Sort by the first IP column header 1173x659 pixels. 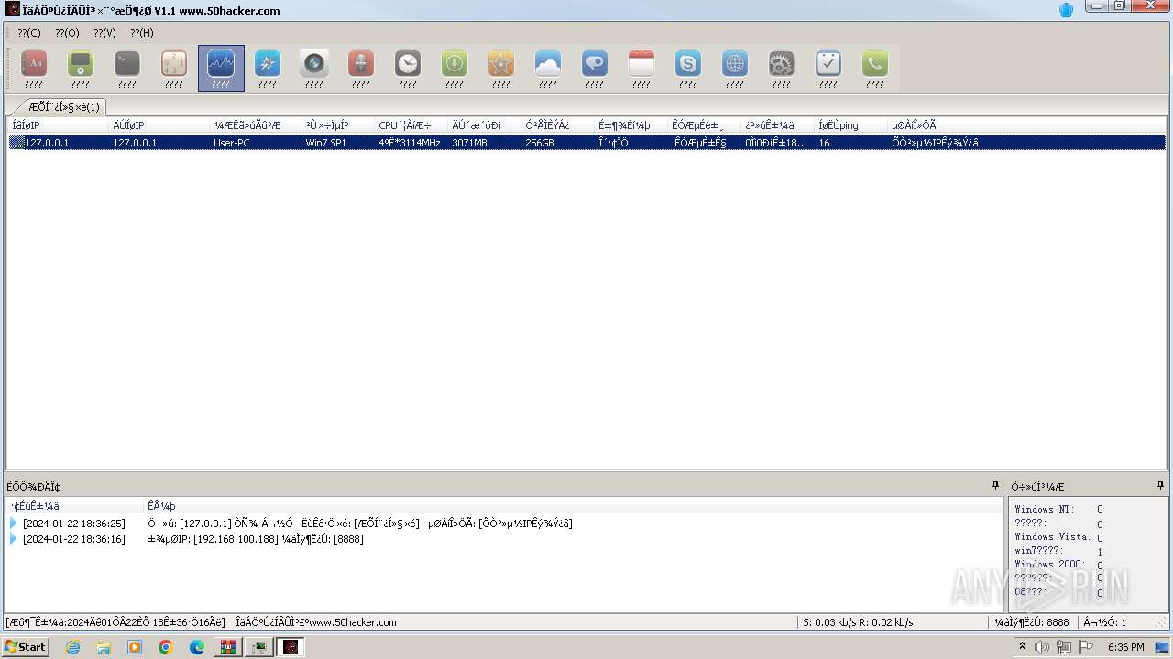(x=60, y=125)
